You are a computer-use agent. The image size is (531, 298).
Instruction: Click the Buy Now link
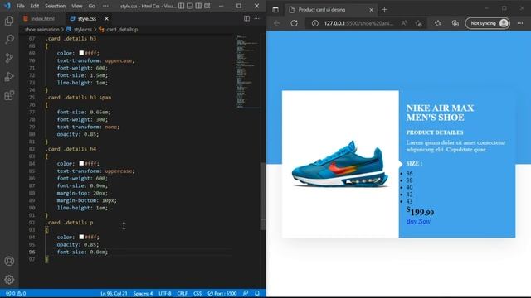pos(418,221)
